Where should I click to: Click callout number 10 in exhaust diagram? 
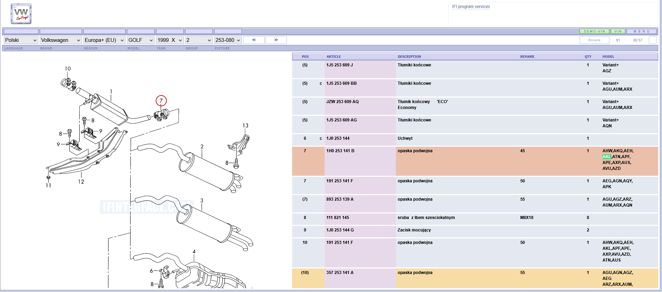(68, 69)
